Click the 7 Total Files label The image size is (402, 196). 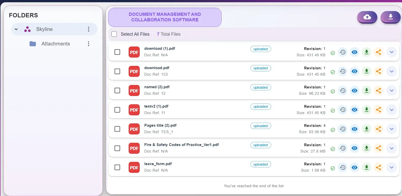(169, 34)
